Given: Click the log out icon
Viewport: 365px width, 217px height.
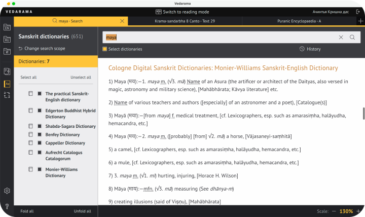Looking at the screenshot, I should point(357,12).
